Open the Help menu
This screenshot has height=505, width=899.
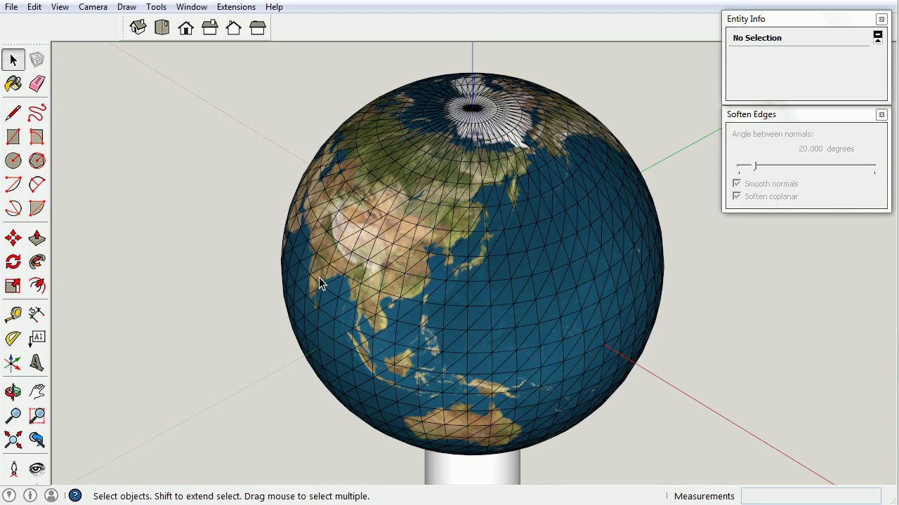[274, 7]
